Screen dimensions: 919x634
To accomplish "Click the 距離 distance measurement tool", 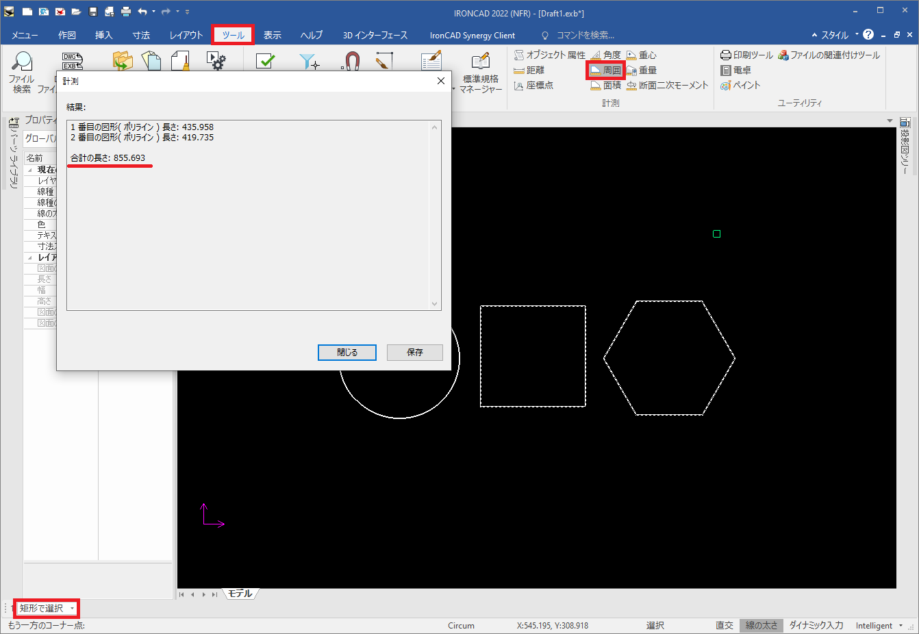I will pos(529,71).
